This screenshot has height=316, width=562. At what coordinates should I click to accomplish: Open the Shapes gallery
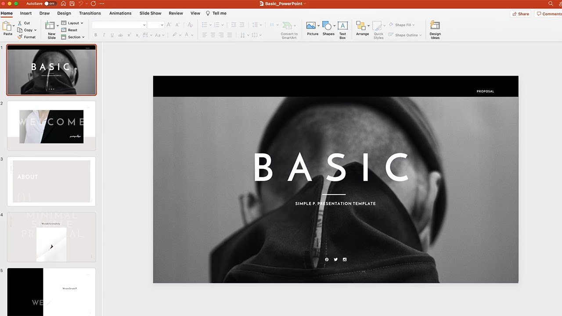328,29
